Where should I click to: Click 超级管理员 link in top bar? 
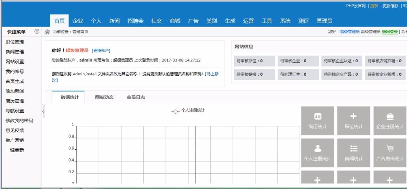[x=350, y=32]
